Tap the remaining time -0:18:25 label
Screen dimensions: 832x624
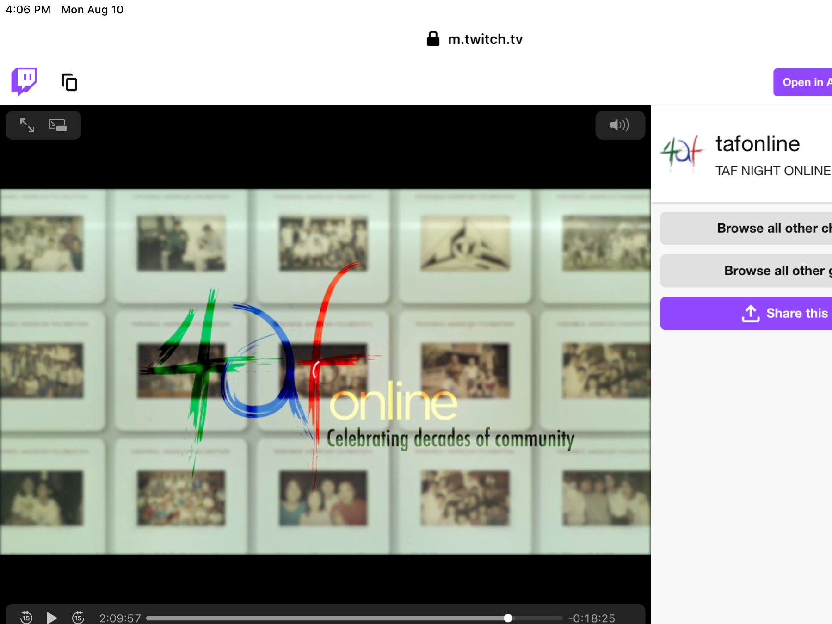click(592, 618)
